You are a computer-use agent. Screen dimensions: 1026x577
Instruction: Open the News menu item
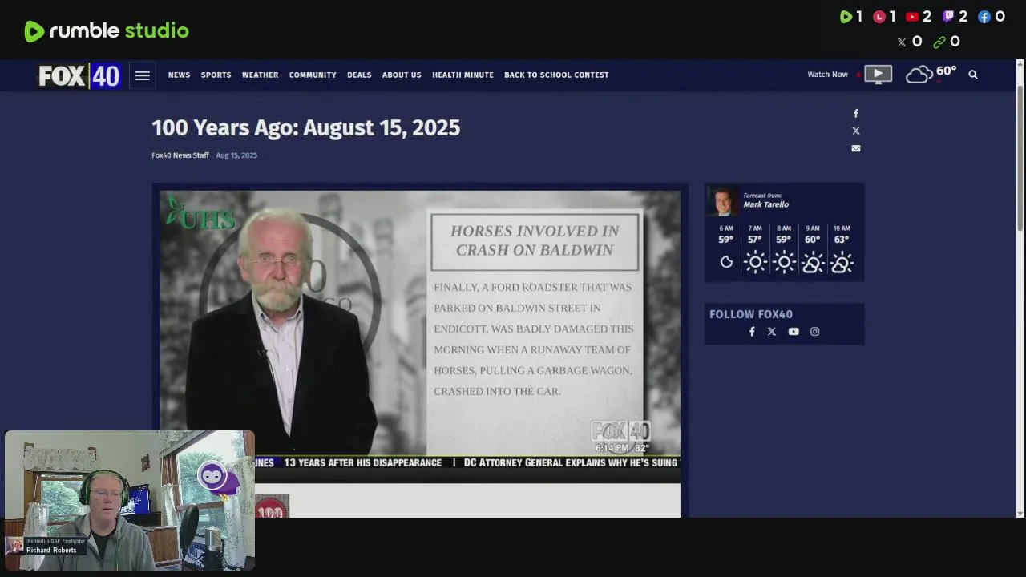(x=179, y=75)
